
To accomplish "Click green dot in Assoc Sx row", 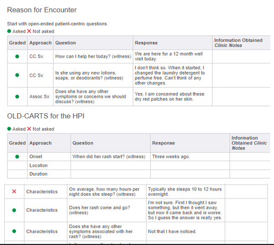I will (17, 97).
